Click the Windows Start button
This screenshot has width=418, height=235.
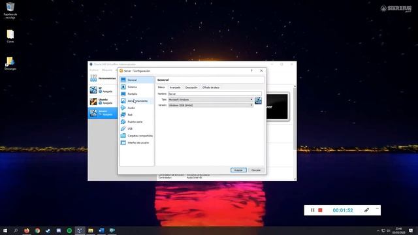(x=5, y=230)
